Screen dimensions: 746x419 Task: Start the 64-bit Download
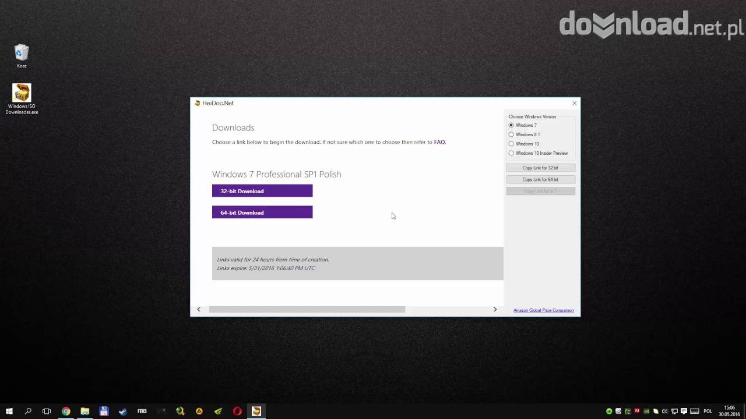pyautogui.click(x=262, y=212)
